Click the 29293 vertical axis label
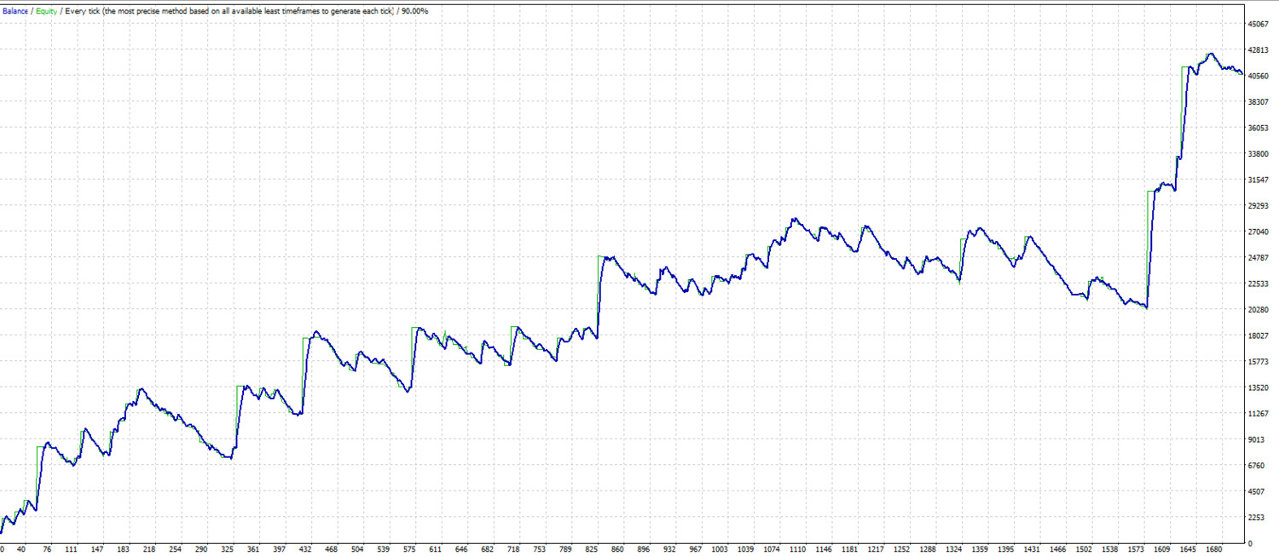 pyautogui.click(x=1259, y=206)
